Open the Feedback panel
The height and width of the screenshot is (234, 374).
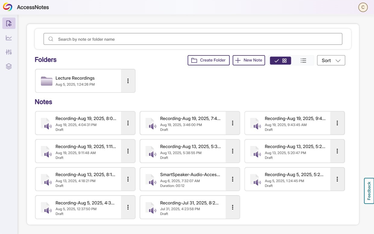369,191
